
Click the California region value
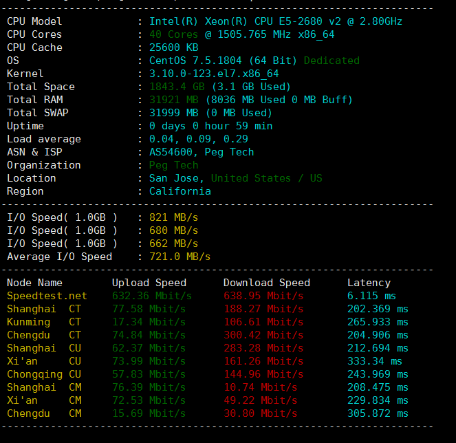coord(180,191)
